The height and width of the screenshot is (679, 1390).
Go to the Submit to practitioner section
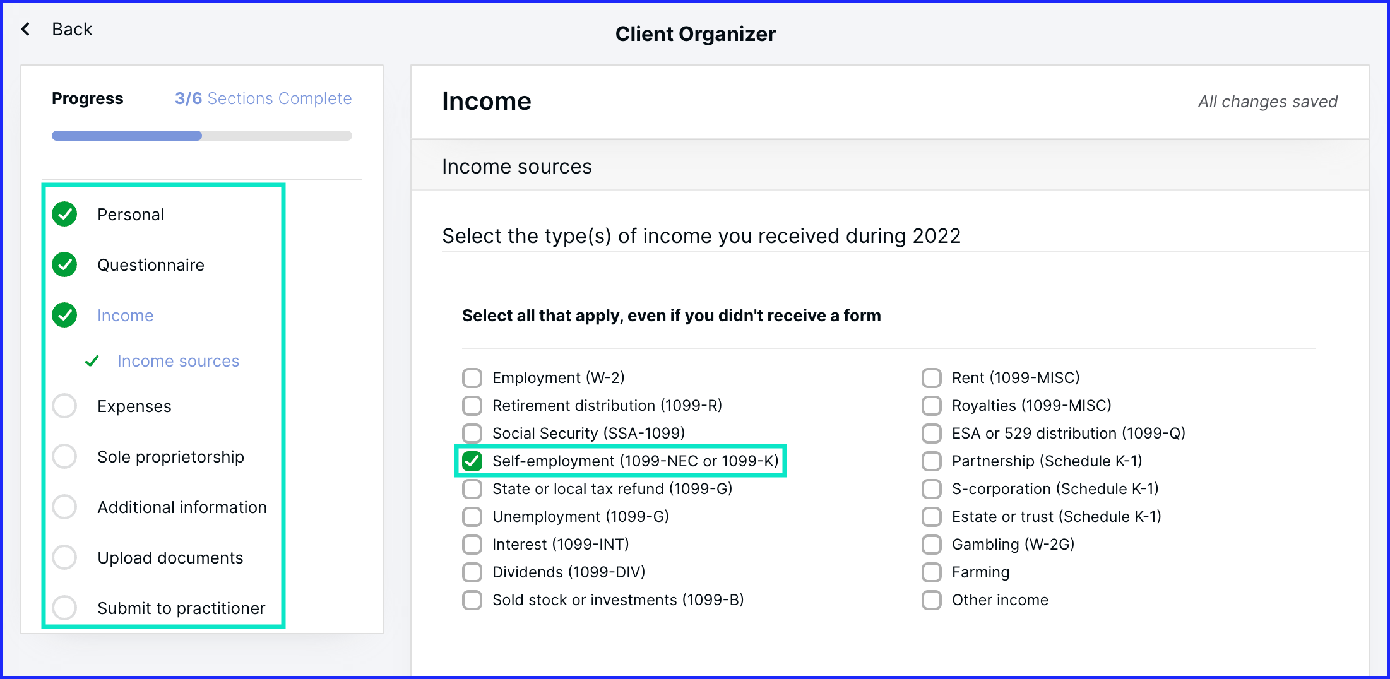(181, 608)
